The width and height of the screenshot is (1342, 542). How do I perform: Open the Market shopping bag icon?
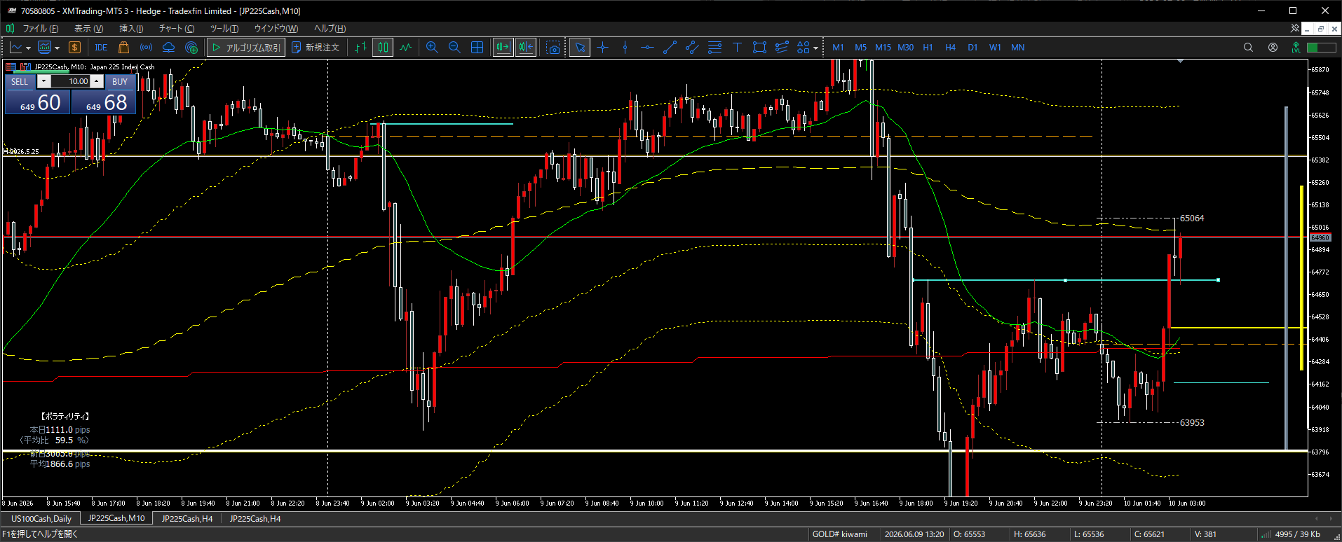coord(123,48)
